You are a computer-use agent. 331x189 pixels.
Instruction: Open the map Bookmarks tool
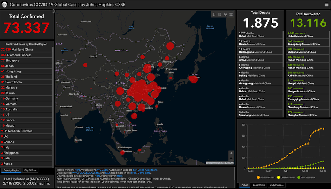(214, 14)
